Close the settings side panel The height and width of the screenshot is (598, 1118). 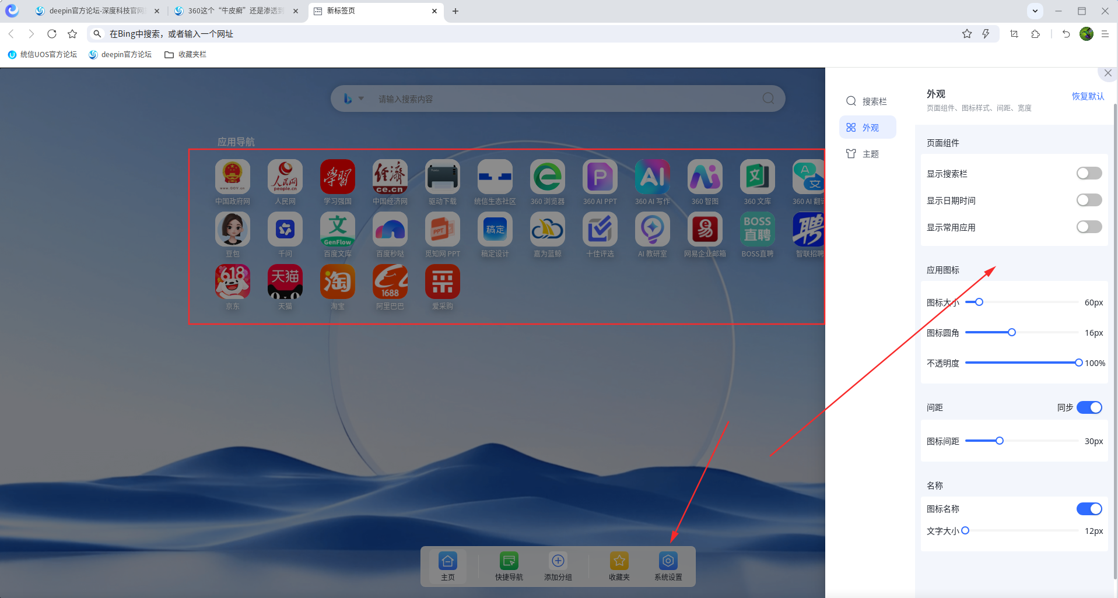[x=1108, y=73]
